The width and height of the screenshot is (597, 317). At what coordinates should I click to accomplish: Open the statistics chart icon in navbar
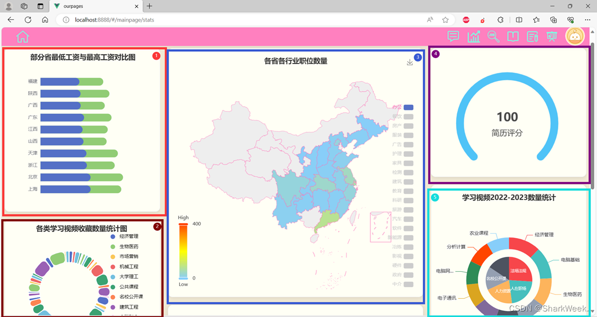pyautogui.click(x=474, y=36)
